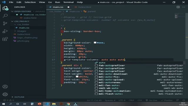Open the Windows Start menu
This screenshot has width=188, height=106.
(x=4, y=104)
